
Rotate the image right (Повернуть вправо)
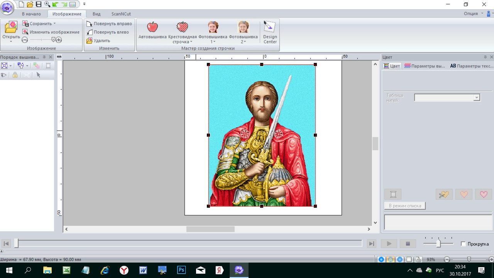pos(109,24)
